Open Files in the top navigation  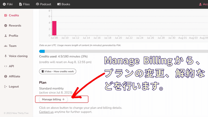click(24, 4)
